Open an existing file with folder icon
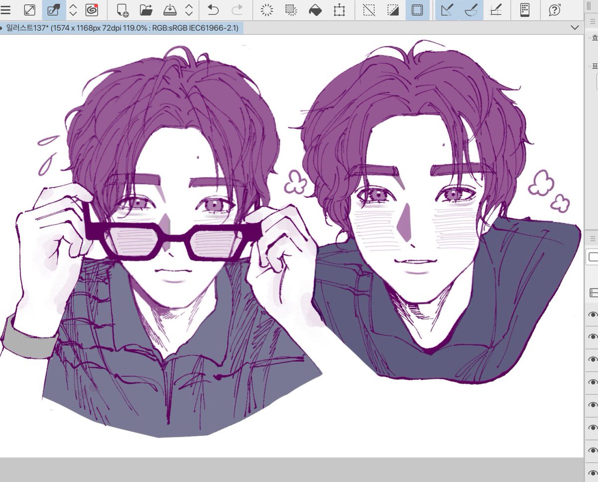Image resolution: width=598 pixels, height=482 pixels. tap(146, 9)
